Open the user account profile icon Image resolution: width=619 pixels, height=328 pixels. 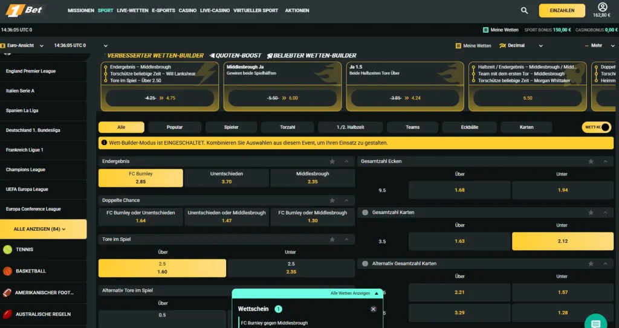tap(603, 7)
